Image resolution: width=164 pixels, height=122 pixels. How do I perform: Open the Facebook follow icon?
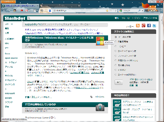pyautogui.click(x=149, y=25)
